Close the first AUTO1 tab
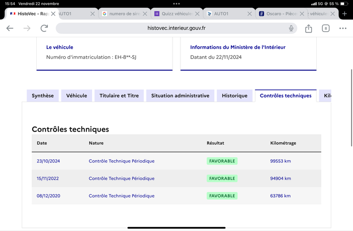Image resolution: width=353 pixels, height=231 pixels. pos(93,14)
